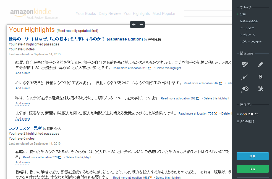The height and width of the screenshot is (179, 272).
Task: Choose ブックマーク clip mode
Action: (248, 35)
